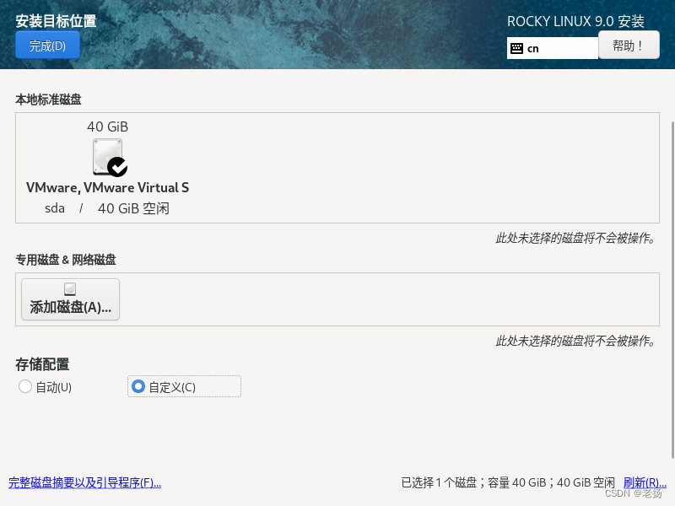Screen dimensions: 675x506
Task: Click the 40 GiB size label above disk
Action: (x=108, y=127)
